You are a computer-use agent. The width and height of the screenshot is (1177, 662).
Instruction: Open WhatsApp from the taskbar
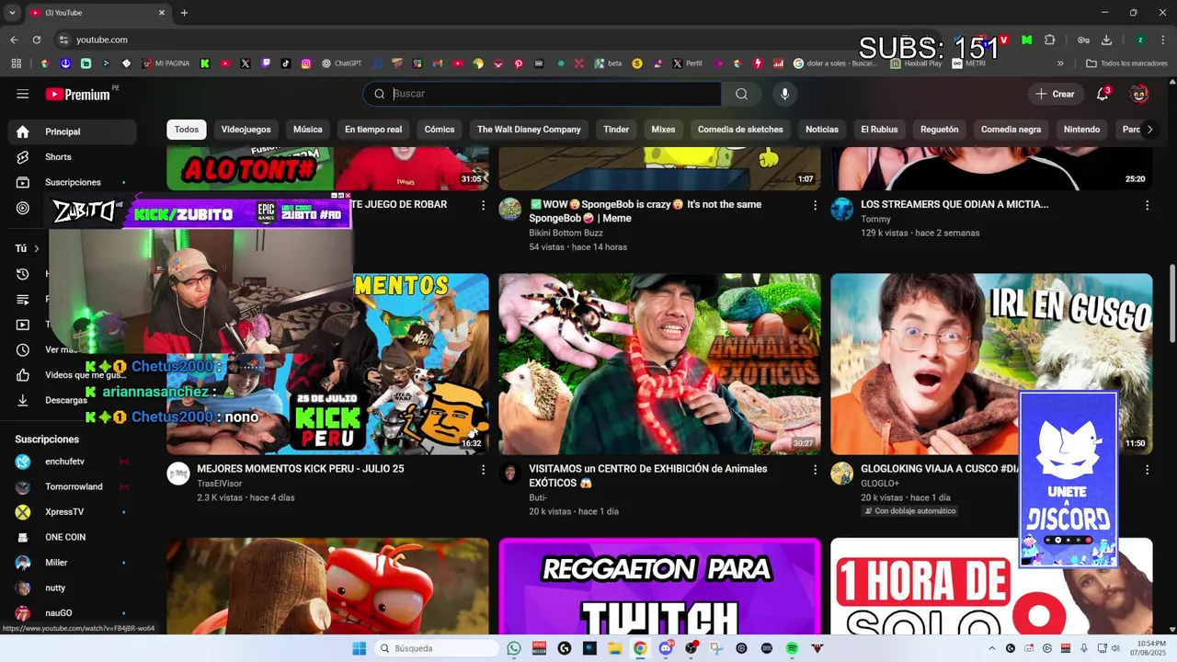(514, 648)
